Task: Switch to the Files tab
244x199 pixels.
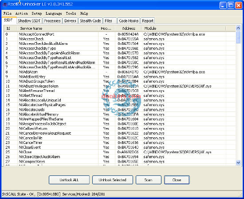Action: (110, 21)
